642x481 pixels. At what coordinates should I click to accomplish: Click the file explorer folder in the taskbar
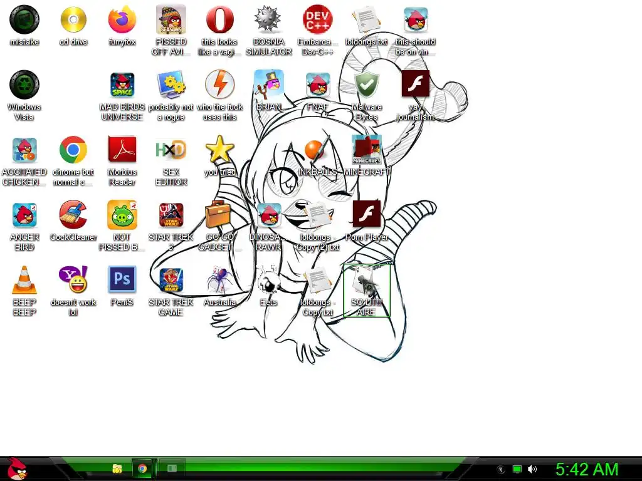coord(117,468)
